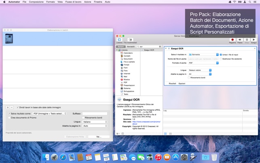Choose Esegui OCR in the search results

pos(149,50)
